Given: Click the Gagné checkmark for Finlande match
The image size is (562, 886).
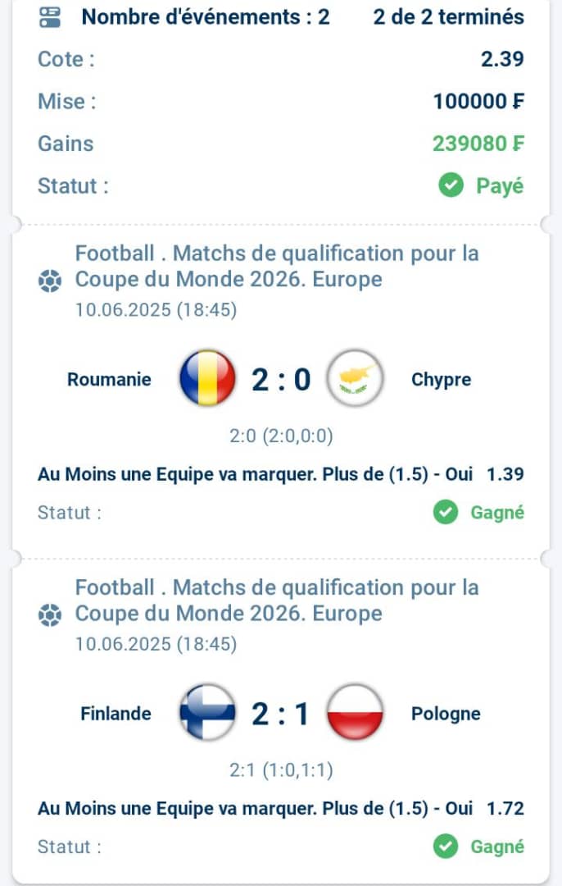Looking at the screenshot, I should [446, 847].
